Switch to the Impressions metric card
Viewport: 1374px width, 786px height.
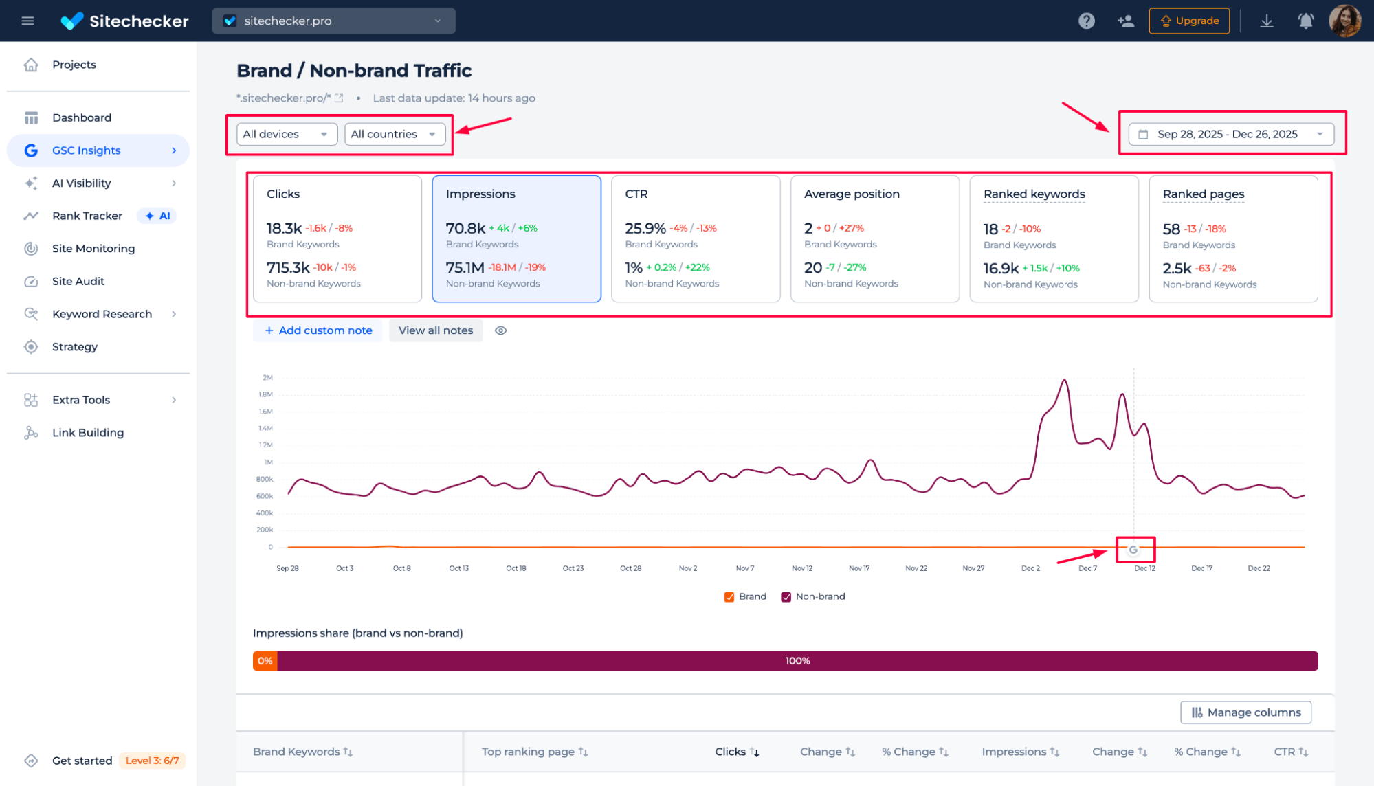[516, 239]
